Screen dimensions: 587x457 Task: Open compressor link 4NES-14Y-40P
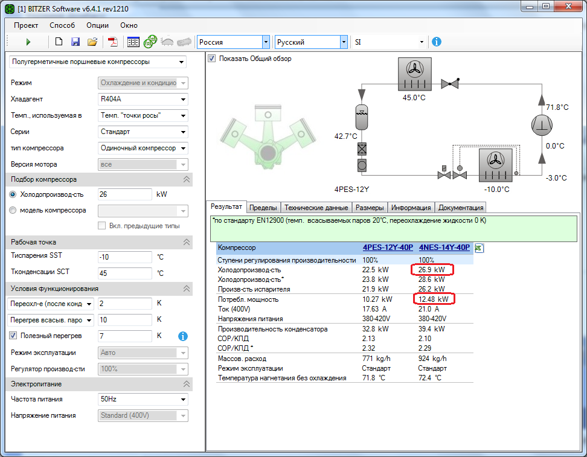[x=444, y=248]
